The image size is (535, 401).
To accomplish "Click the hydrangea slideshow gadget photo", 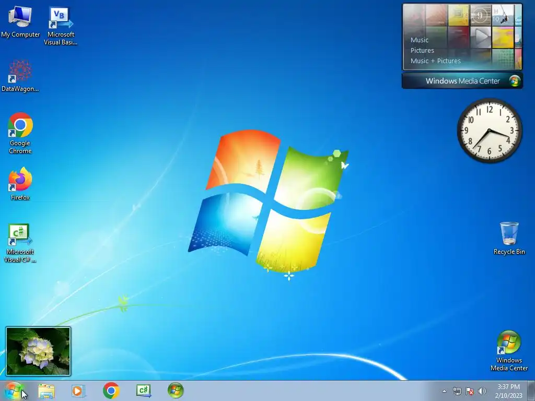I will 38,351.
